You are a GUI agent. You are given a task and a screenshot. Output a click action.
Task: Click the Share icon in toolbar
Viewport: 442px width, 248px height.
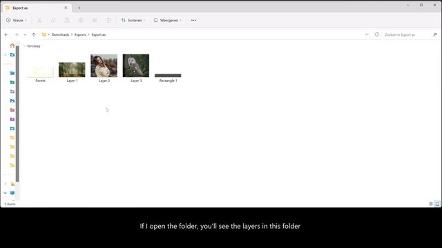(95, 20)
